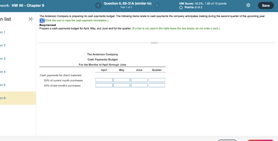Click the 'Quarter' column header
This screenshot has width=278, height=141.
(157, 70)
